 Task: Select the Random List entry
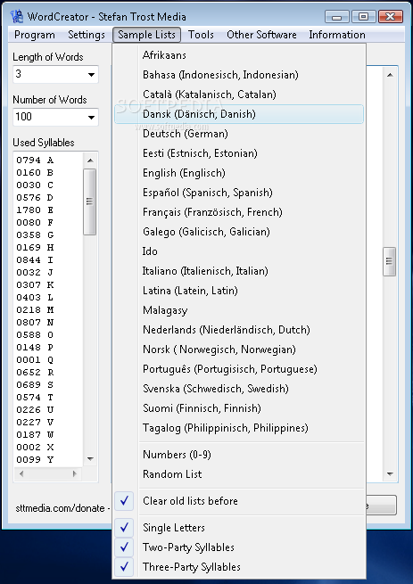(x=238, y=474)
